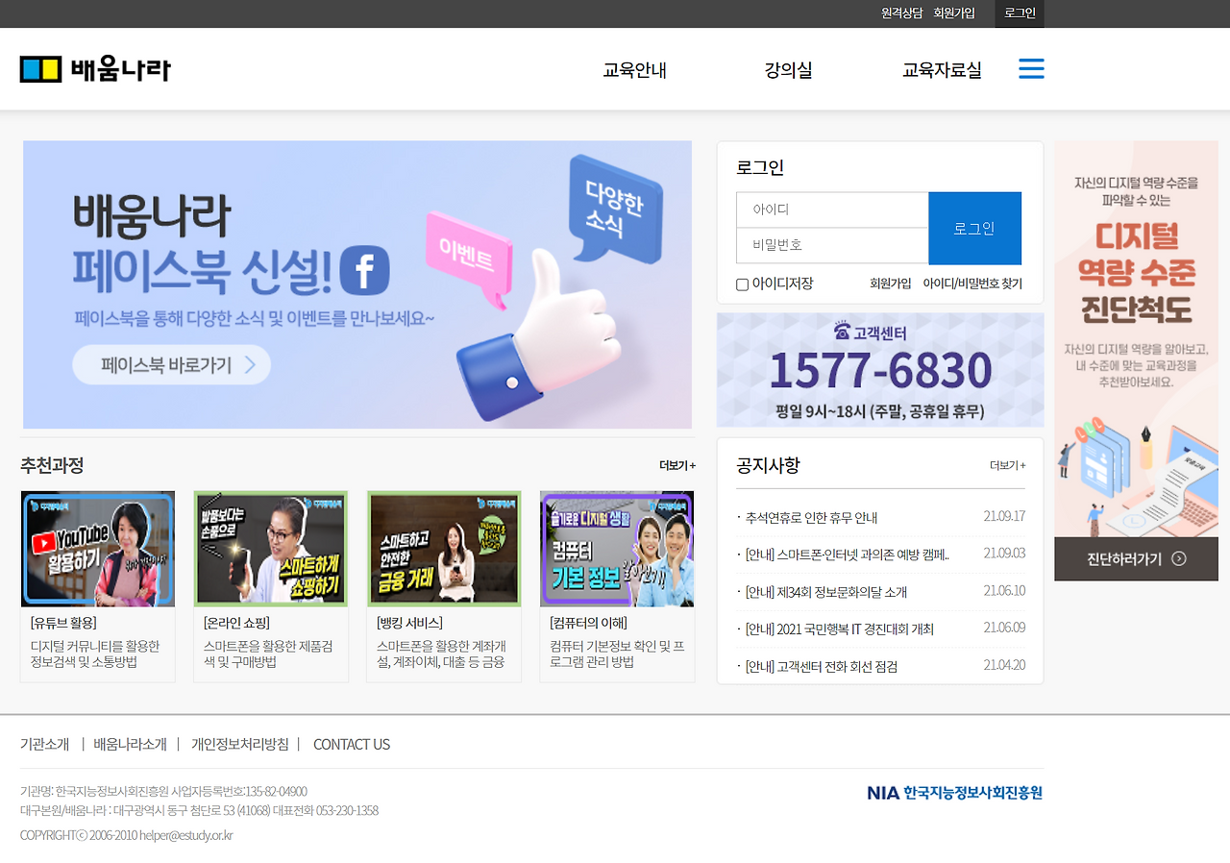The height and width of the screenshot is (863, 1230).
Task: Open 아이디/비밀번호 찾기
Action: point(972,283)
